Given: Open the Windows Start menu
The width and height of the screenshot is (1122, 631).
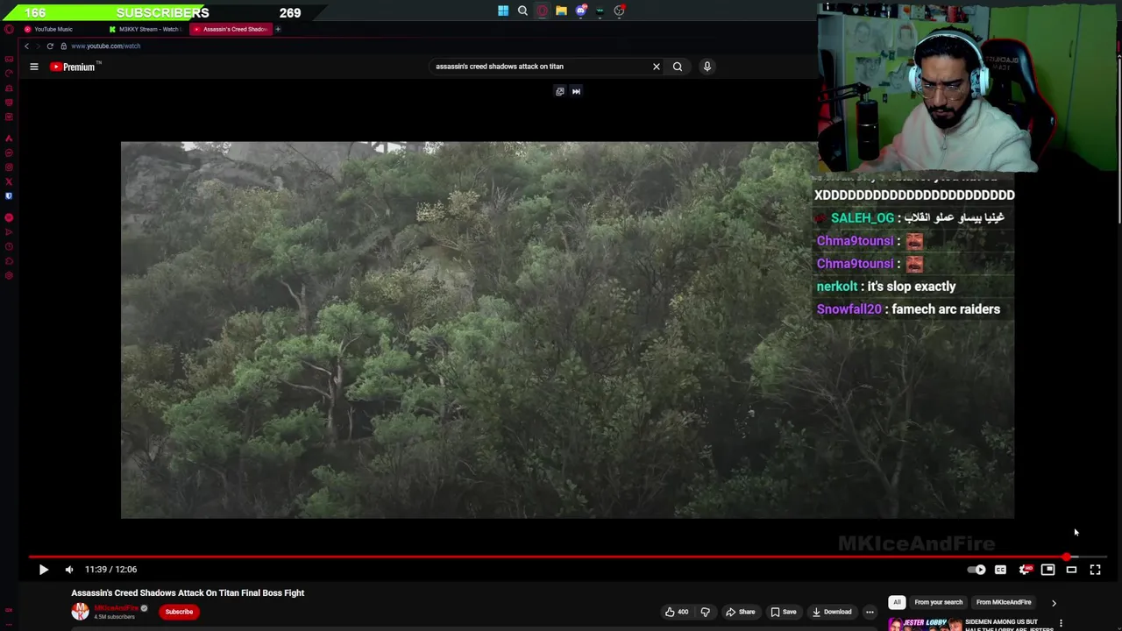Looking at the screenshot, I should (503, 11).
